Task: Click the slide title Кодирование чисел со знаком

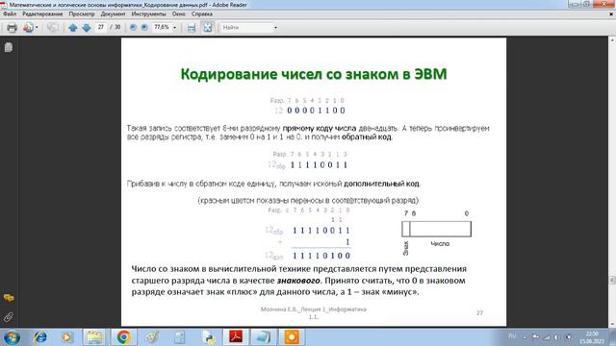Action: pyautogui.click(x=314, y=74)
